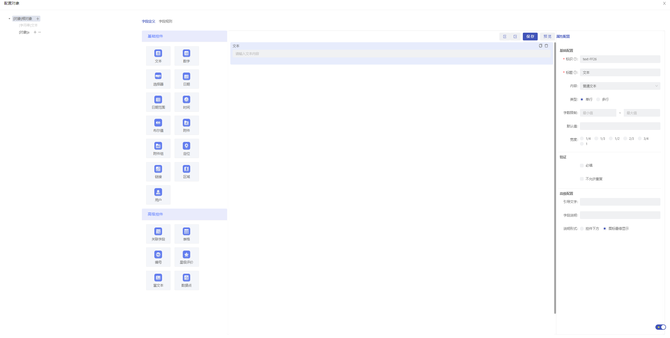Viewport: 670px width, 338px height.
Task: Click the plus icon beside [对象]a
Action: [35, 32]
